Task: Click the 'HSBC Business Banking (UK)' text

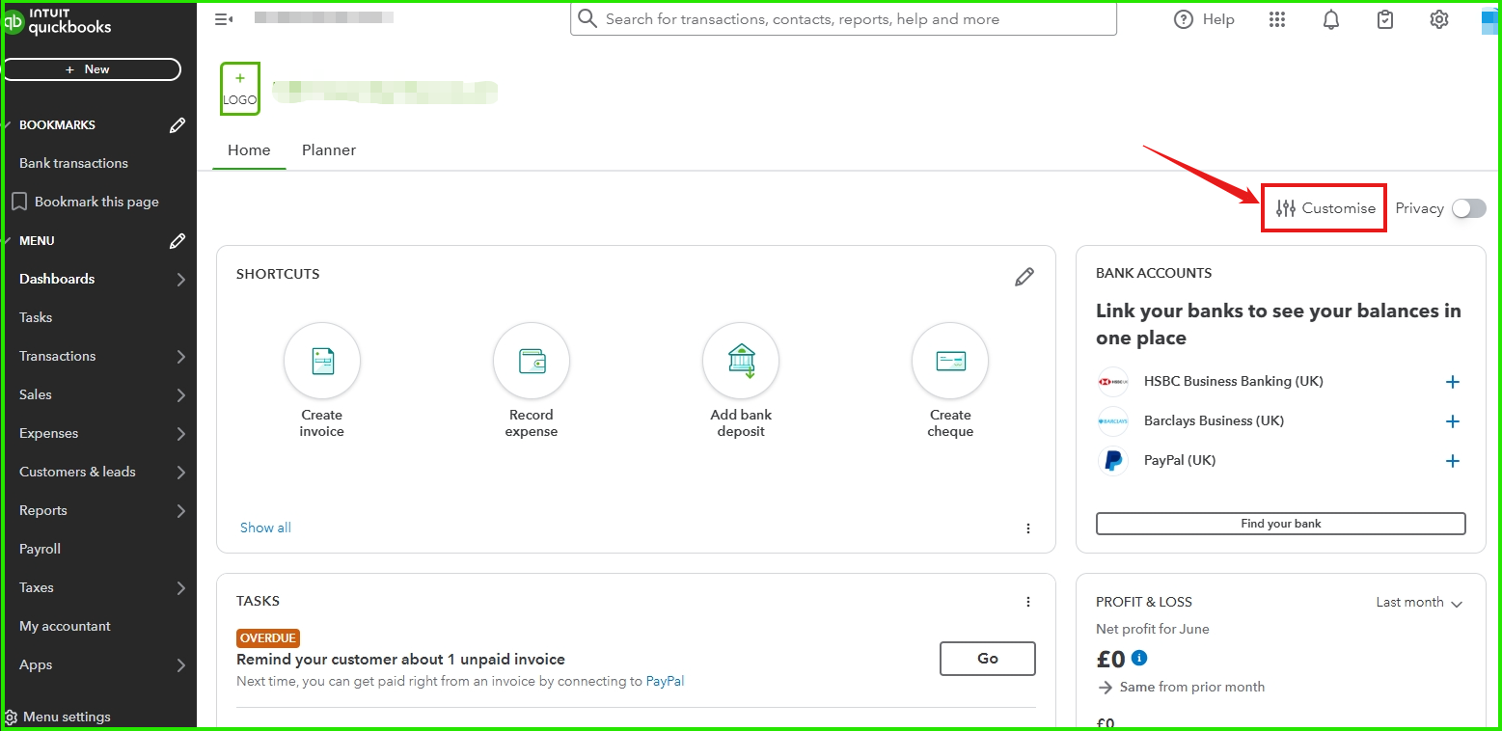Action: tap(1234, 382)
